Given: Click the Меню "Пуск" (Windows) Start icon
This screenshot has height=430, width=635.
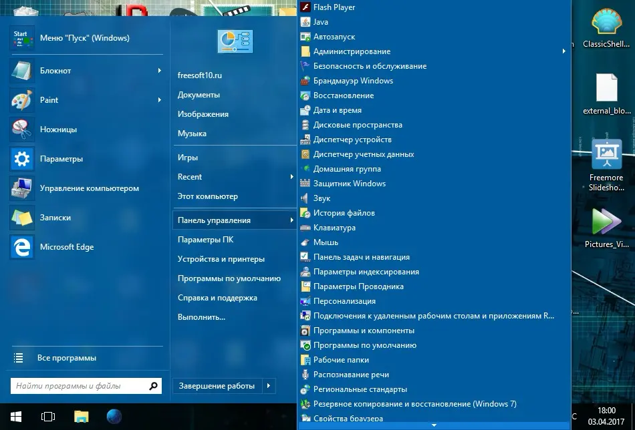Looking at the screenshot, I should [x=22, y=38].
